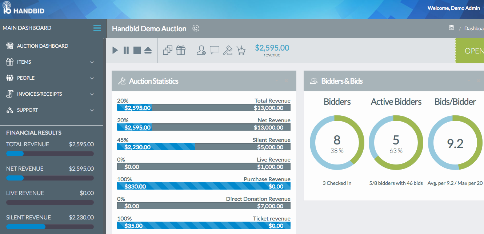Click the Auction Statistics panel title
The width and height of the screenshot is (484, 234).
(x=153, y=81)
